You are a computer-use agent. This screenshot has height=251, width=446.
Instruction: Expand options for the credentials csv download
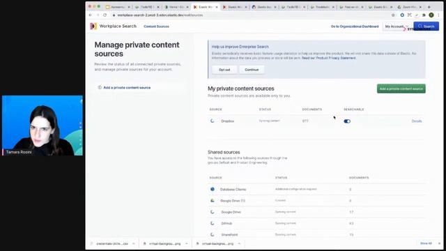click(x=134, y=243)
